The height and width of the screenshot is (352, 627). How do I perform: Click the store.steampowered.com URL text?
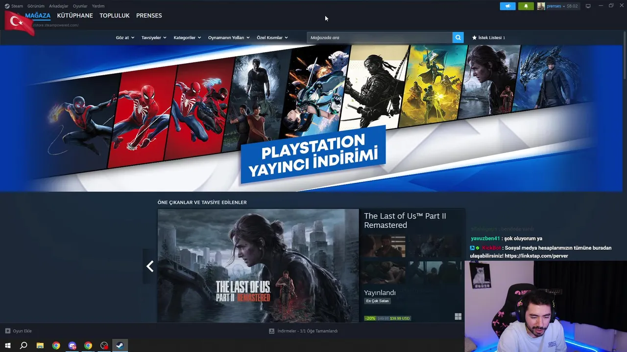coord(55,25)
